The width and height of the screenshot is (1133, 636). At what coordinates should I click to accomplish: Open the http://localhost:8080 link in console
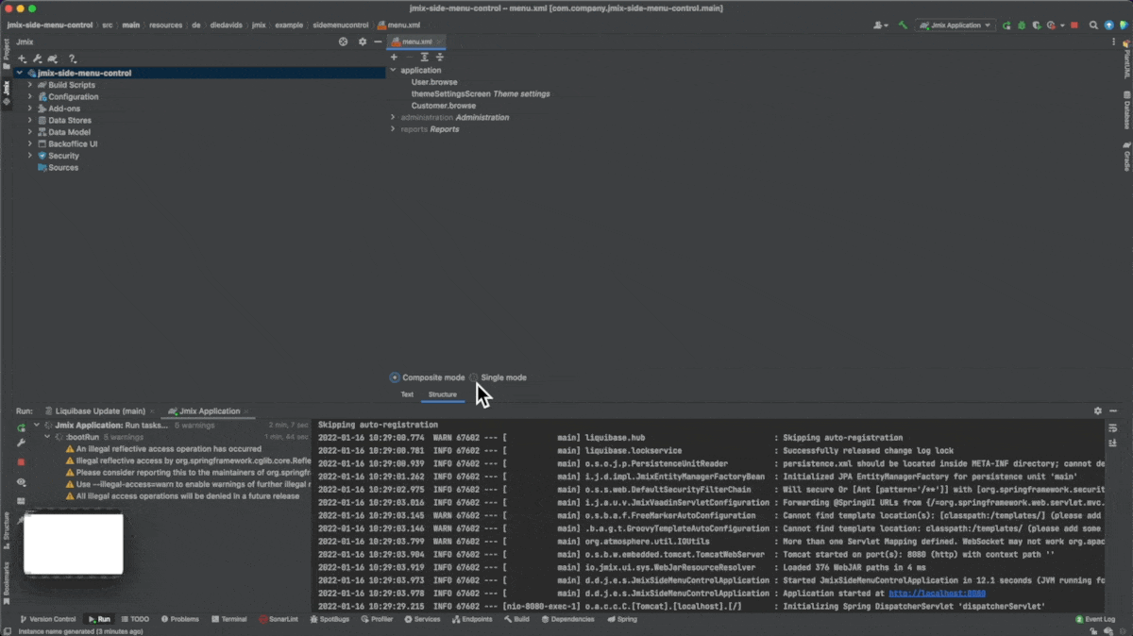(937, 594)
